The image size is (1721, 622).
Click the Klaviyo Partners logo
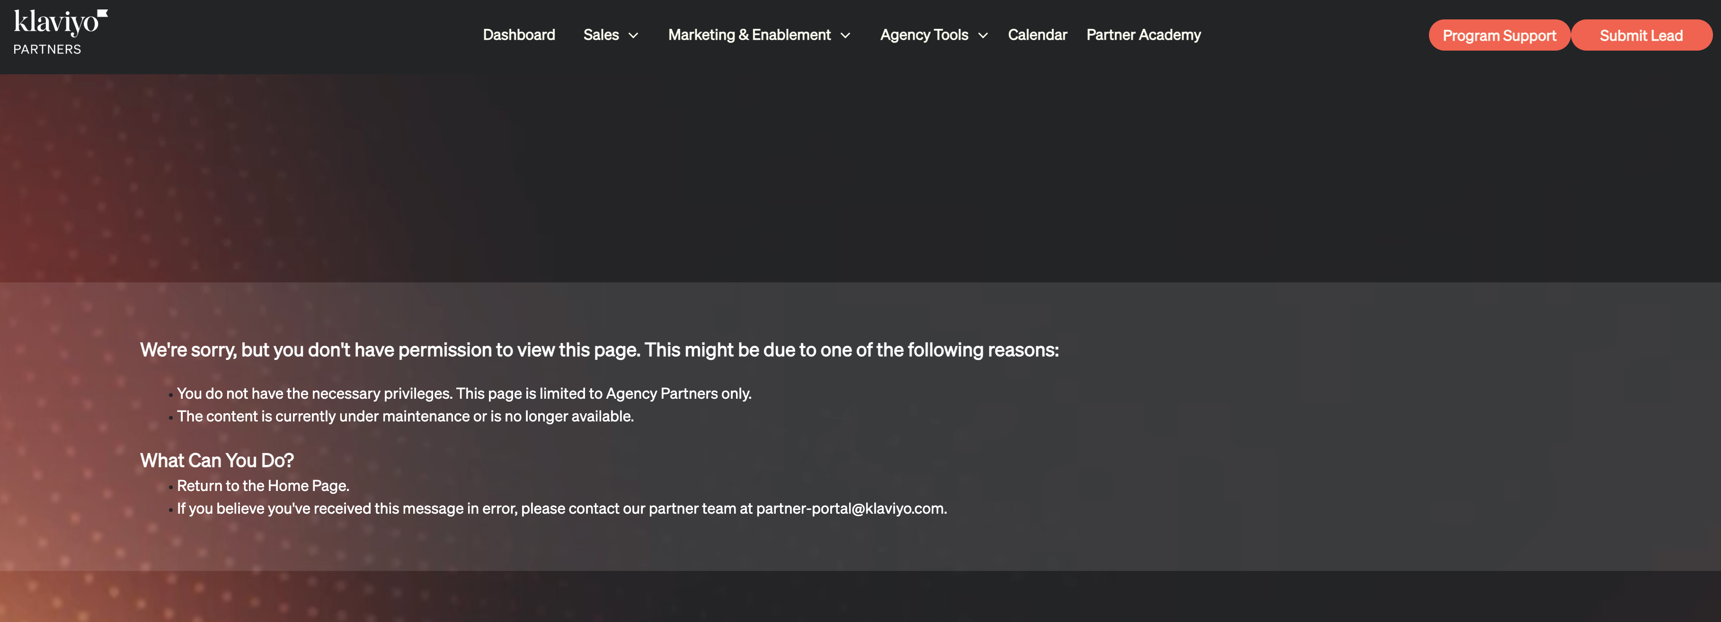pyautogui.click(x=60, y=32)
